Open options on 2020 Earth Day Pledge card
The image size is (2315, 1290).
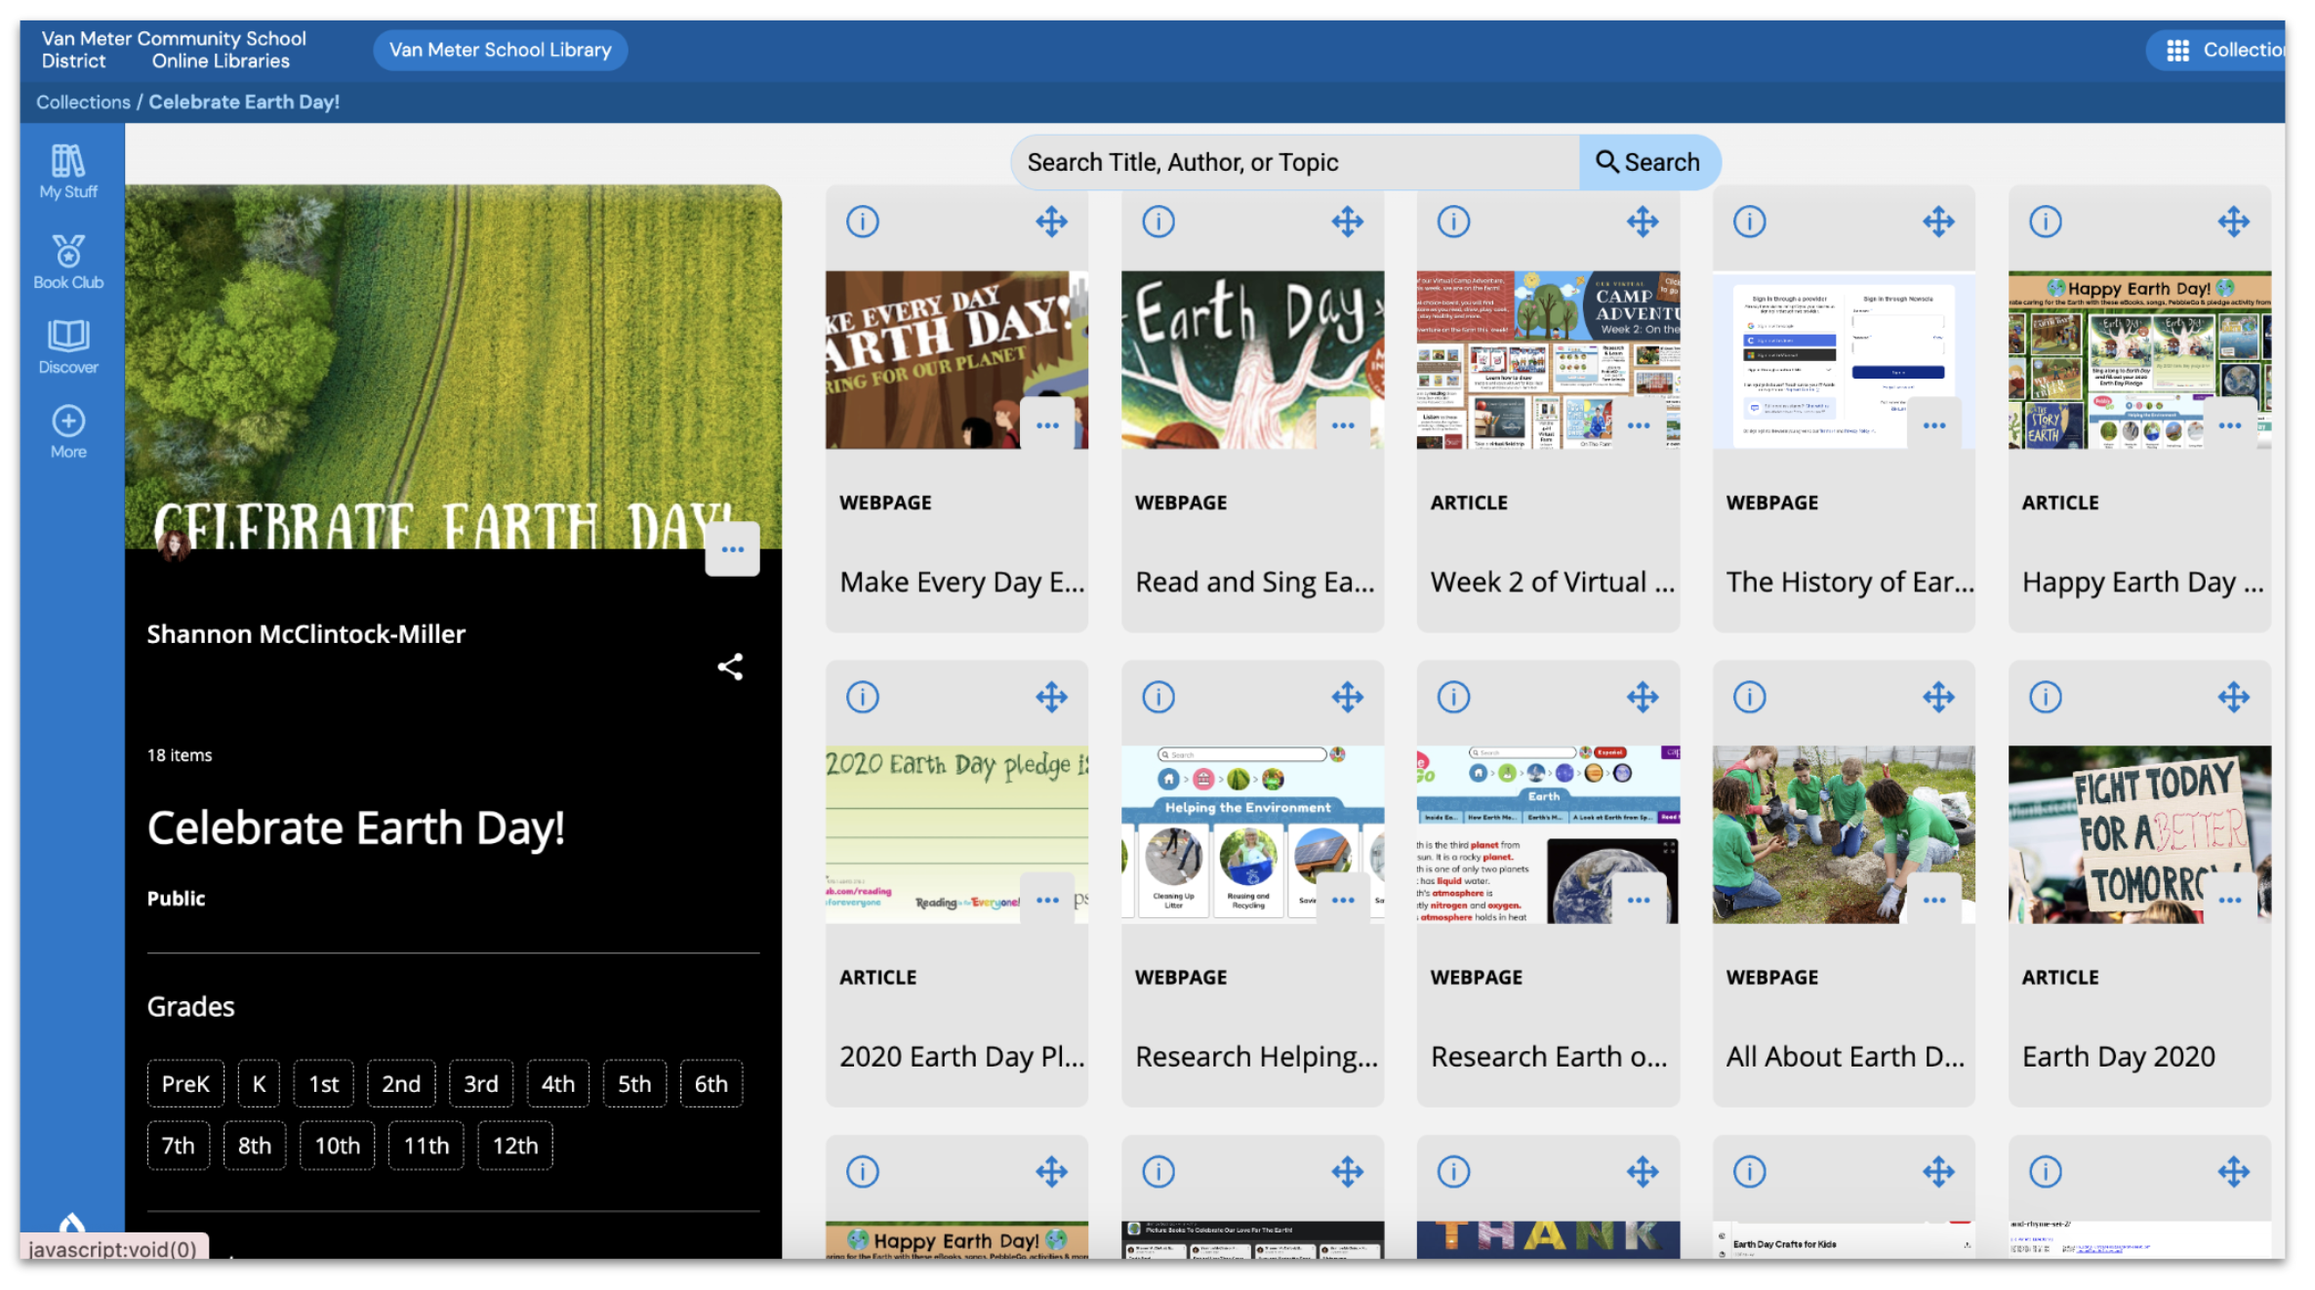click(x=1048, y=900)
